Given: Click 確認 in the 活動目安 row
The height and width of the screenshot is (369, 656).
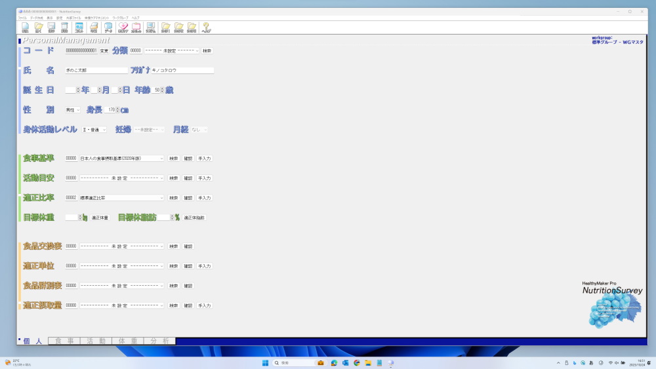Looking at the screenshot, I should click(188, 178).
